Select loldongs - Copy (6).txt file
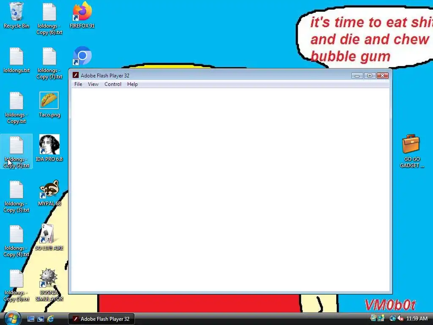This screenshot has width=433, height=325. coord(49,18)
